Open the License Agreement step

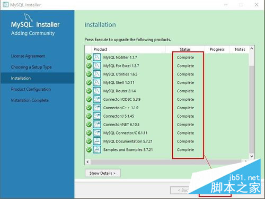(28, 56)
